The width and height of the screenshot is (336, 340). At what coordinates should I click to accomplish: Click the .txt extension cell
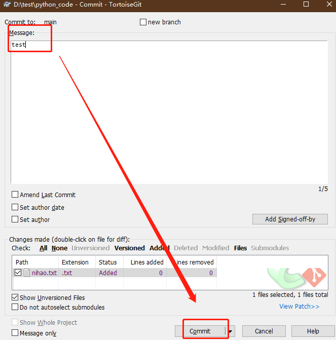67,273
